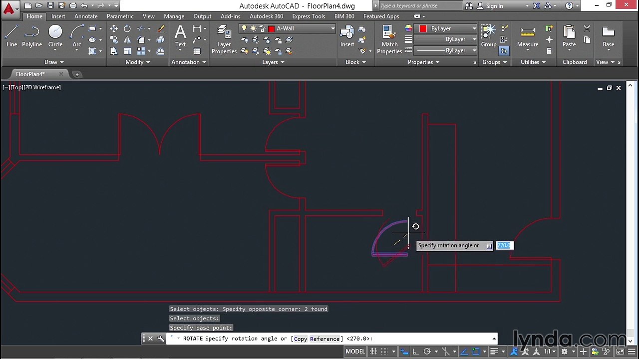639x359 pixels.
Task: Select the Polyline tool
Action: 32,37
